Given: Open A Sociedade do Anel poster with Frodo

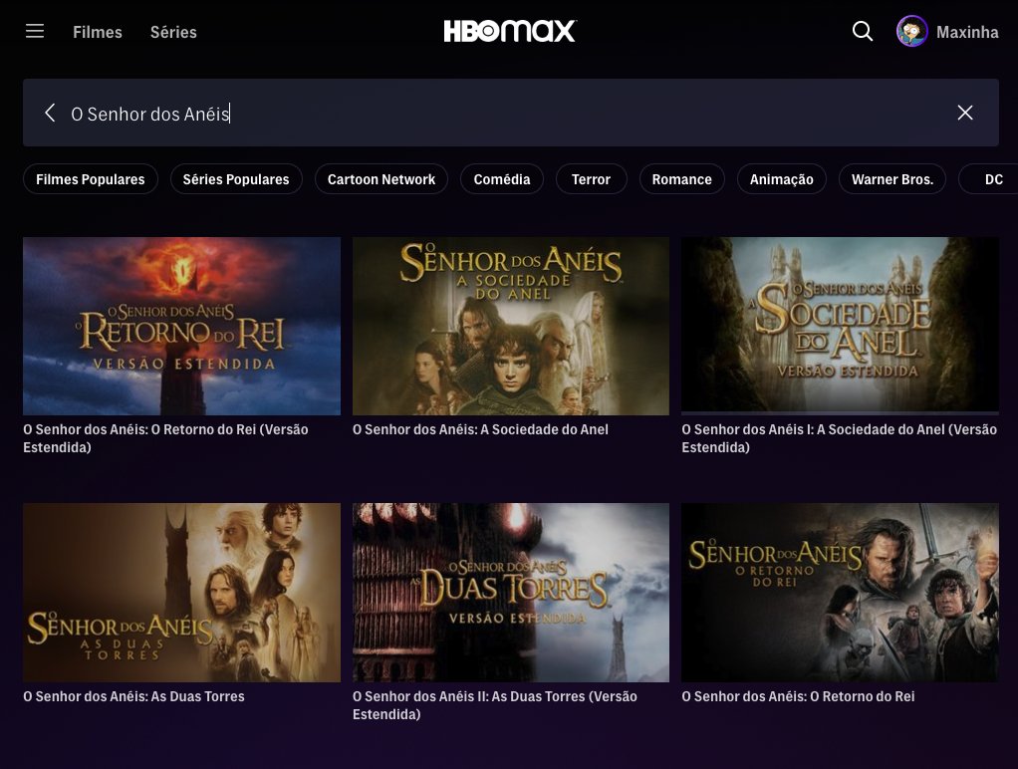Looking at the screenshot, I should [x=511, y=326].
